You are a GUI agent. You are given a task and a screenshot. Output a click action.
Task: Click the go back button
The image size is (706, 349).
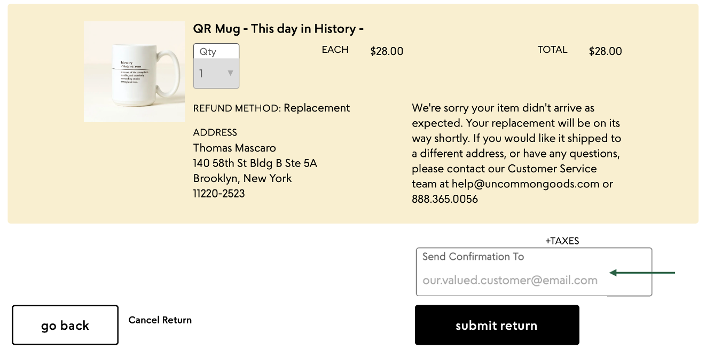pyautogui.click(x=65, y=325)
